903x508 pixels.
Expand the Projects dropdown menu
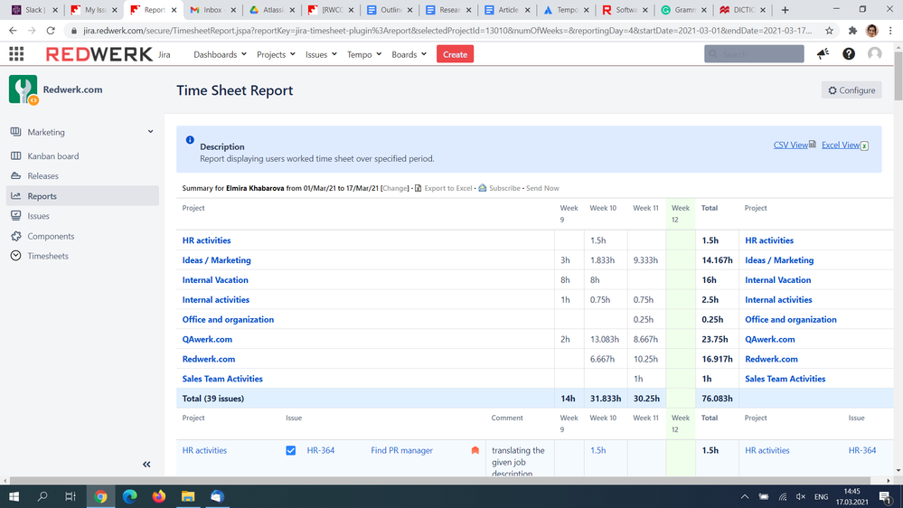coord(276,54)
